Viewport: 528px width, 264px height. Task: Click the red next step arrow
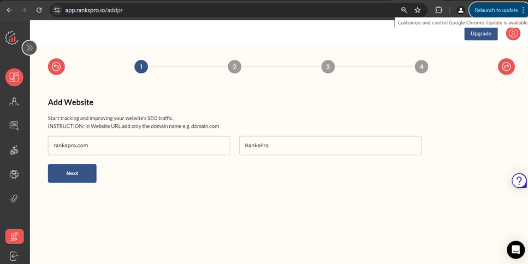(x=506, y=67)
